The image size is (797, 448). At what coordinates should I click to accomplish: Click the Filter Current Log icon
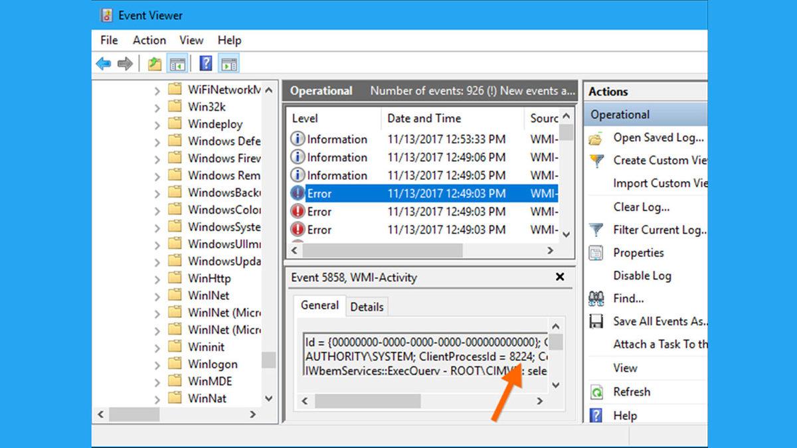pyautogui.click(x=596, y=230)
